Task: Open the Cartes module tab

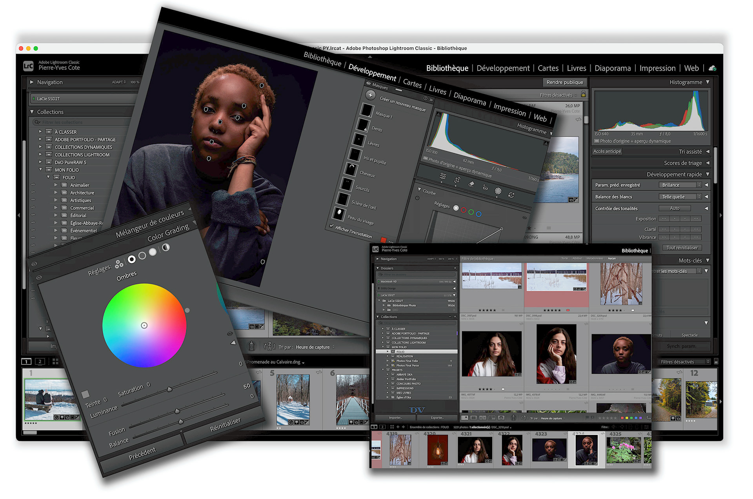Action: 547,68
